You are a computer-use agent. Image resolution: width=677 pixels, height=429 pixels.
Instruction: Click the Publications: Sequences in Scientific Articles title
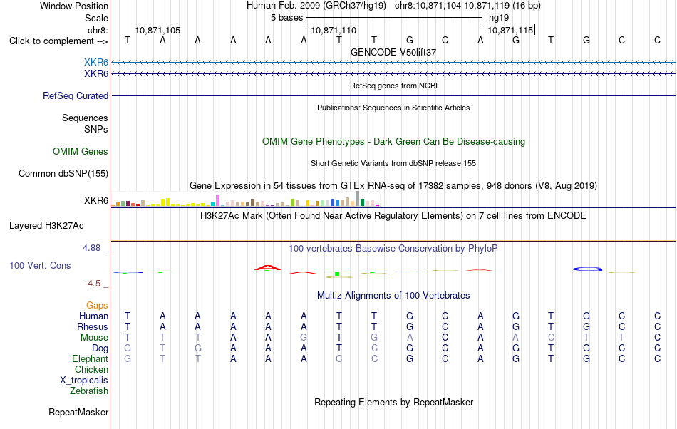pos(393,108)
